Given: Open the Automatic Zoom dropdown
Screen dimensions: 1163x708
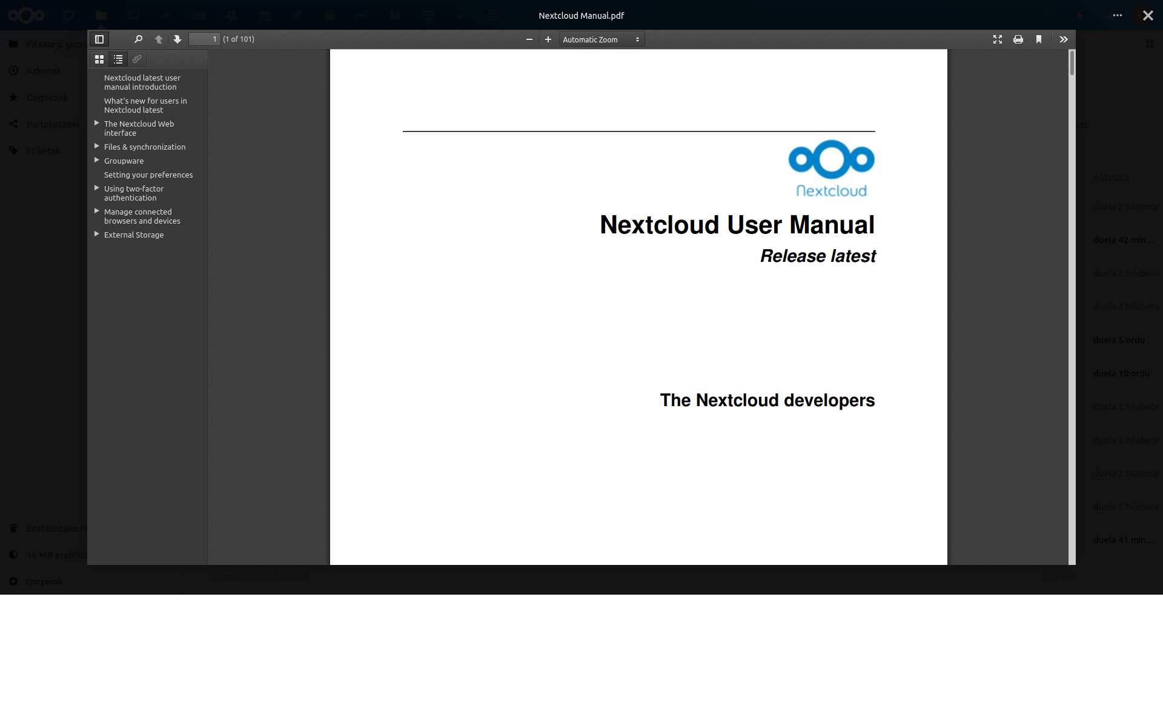Looking at the screenshot, I should (601, 39).
